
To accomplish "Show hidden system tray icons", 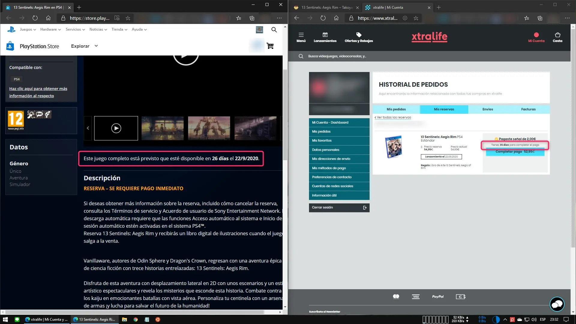I will coord(505,319).
